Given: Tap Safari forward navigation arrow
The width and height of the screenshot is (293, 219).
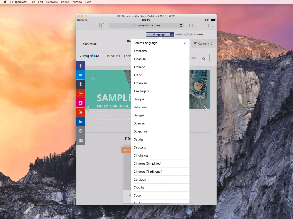Looking at the screenshot, I should click(92, 25).
